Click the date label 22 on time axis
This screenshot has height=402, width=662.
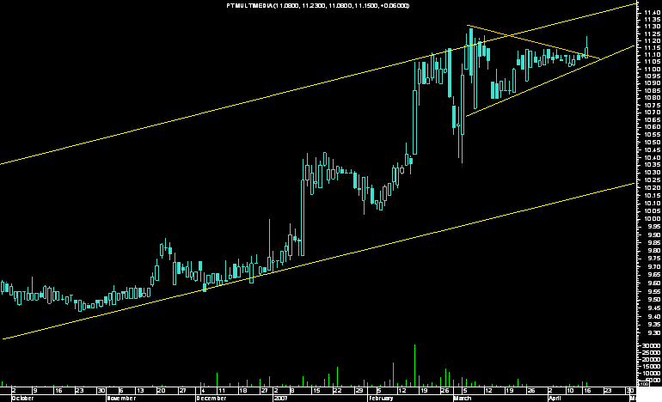tap(337, 391)
